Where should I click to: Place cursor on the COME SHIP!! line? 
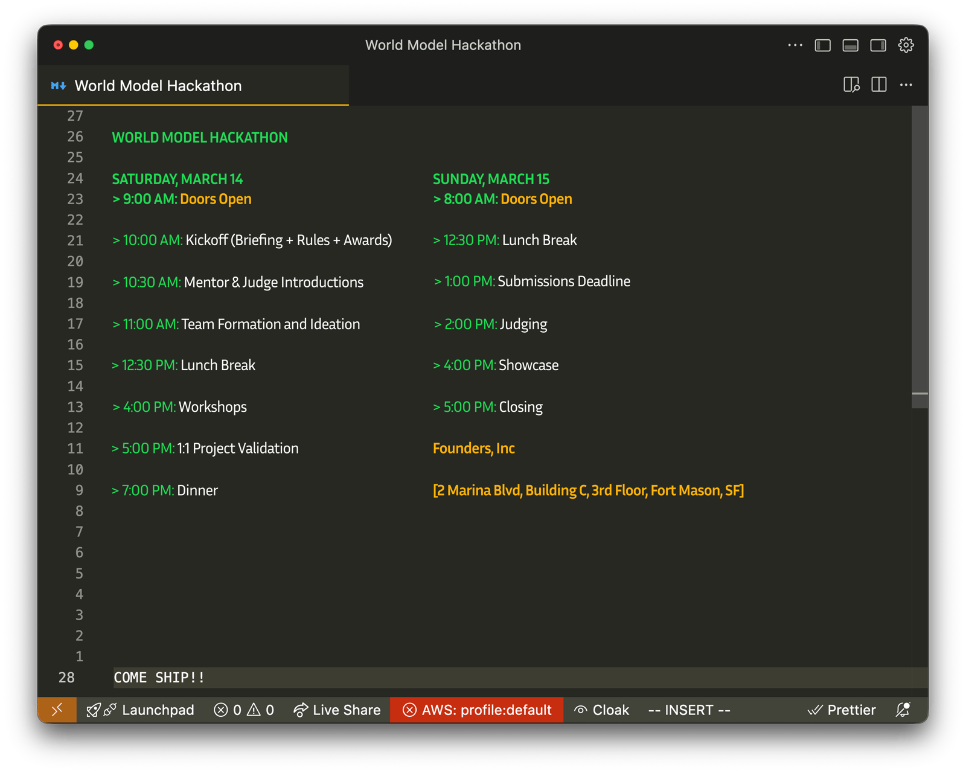tap(159, 678)
